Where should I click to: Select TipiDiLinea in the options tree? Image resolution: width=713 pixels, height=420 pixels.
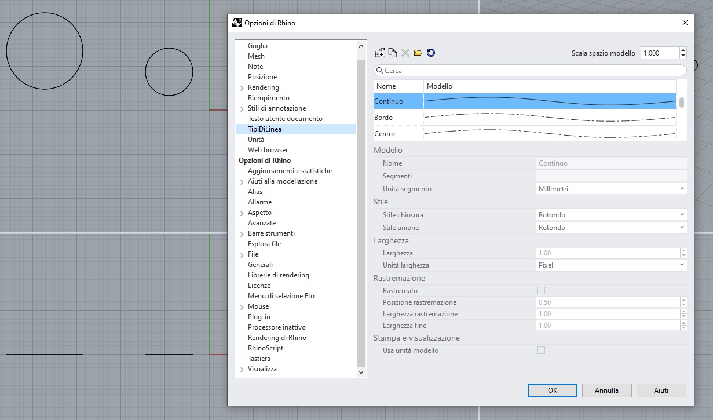(x=265, y=129)
